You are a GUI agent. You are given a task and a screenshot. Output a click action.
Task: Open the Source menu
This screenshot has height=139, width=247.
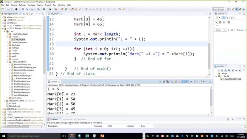[14, 5]
